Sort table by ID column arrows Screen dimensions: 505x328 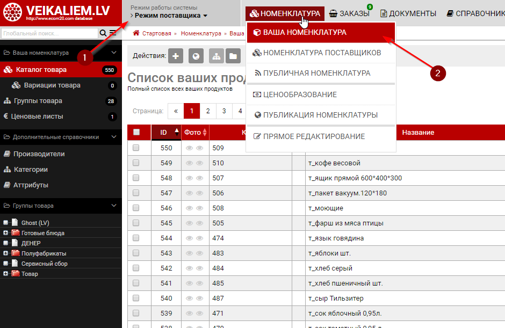pyautogui.click(x=177, y=132)
